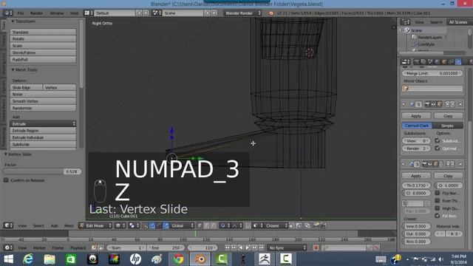Screen dimensions: 473x266
Task: Collapse the Mesh Tools panel
Action: coord(24,69)
